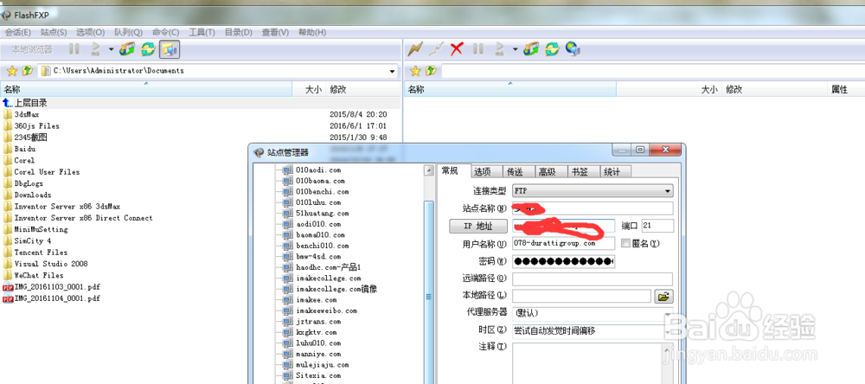Click the FlashFXP title bar app icon

click(6, 15)
